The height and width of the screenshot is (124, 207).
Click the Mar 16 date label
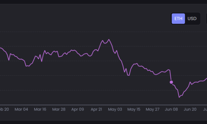click(x=40, y=109)
